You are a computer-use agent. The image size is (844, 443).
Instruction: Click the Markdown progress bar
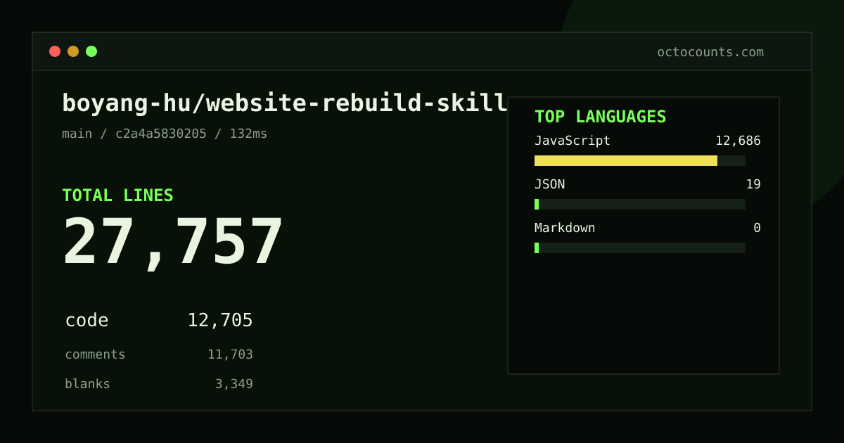click(640, 248)
